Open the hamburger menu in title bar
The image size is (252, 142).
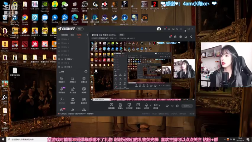[181, 29]
